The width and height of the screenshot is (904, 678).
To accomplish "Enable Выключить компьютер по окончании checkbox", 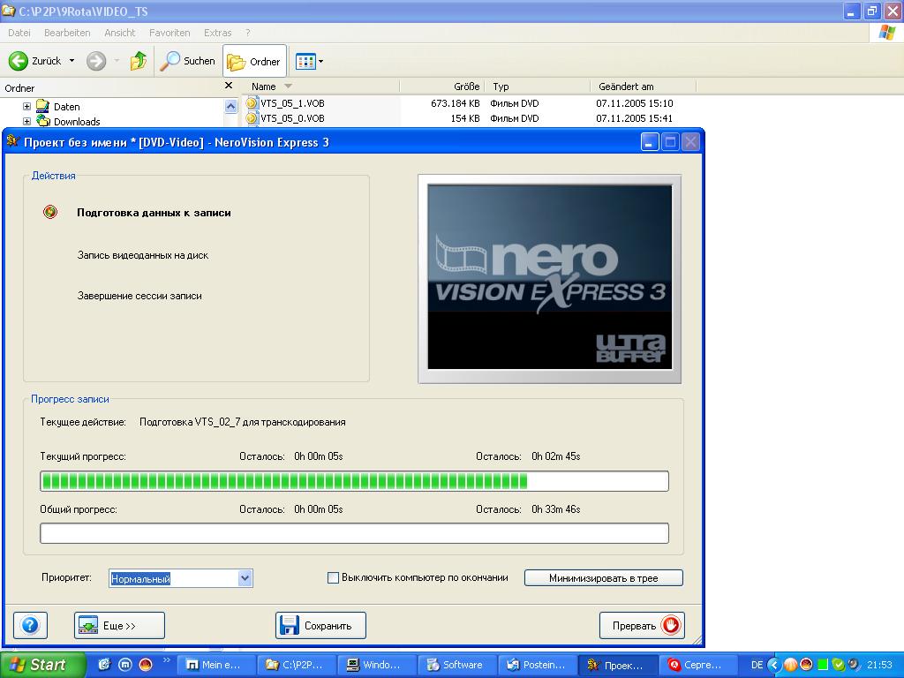I will [333, 577].
